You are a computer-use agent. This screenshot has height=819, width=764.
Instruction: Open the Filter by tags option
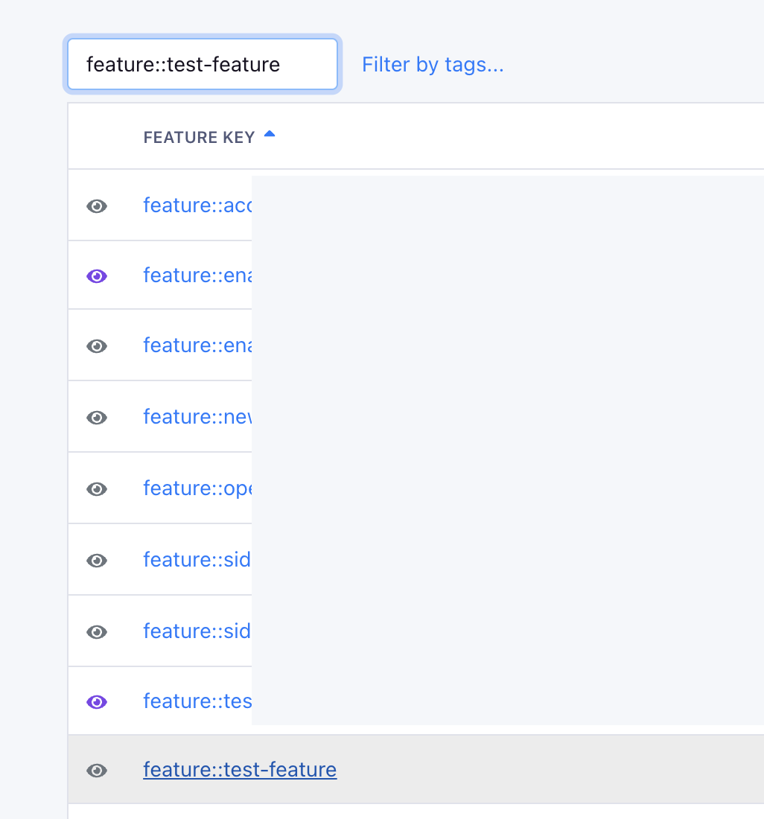tap(432, 64)
